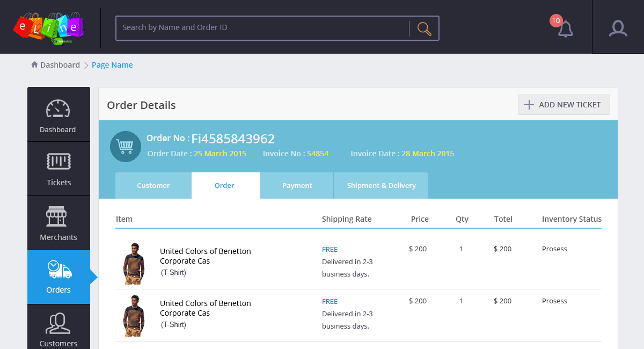Open Tickets in the sidebar
The image size is (644, 349).
pyautogui.click(x=58, y=169)
